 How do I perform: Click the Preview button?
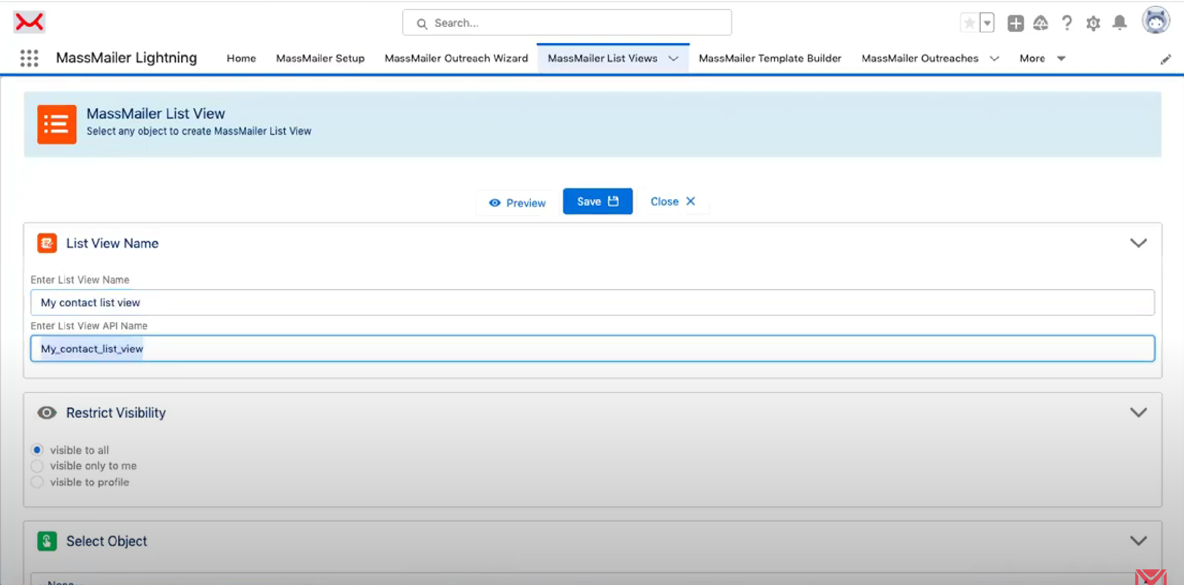[x=517, y=203]
